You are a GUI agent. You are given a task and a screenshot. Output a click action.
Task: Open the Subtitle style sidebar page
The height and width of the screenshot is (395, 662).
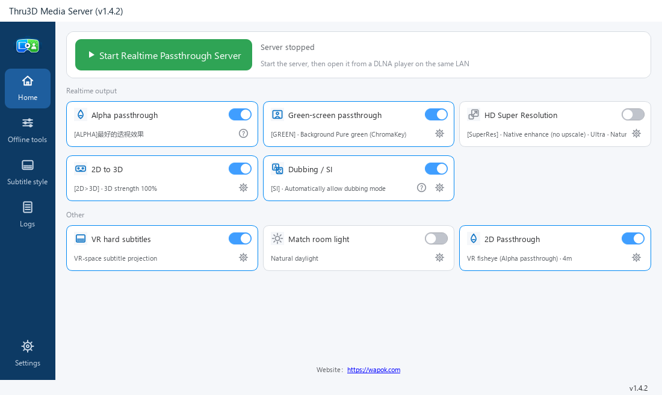coord(28,173)
